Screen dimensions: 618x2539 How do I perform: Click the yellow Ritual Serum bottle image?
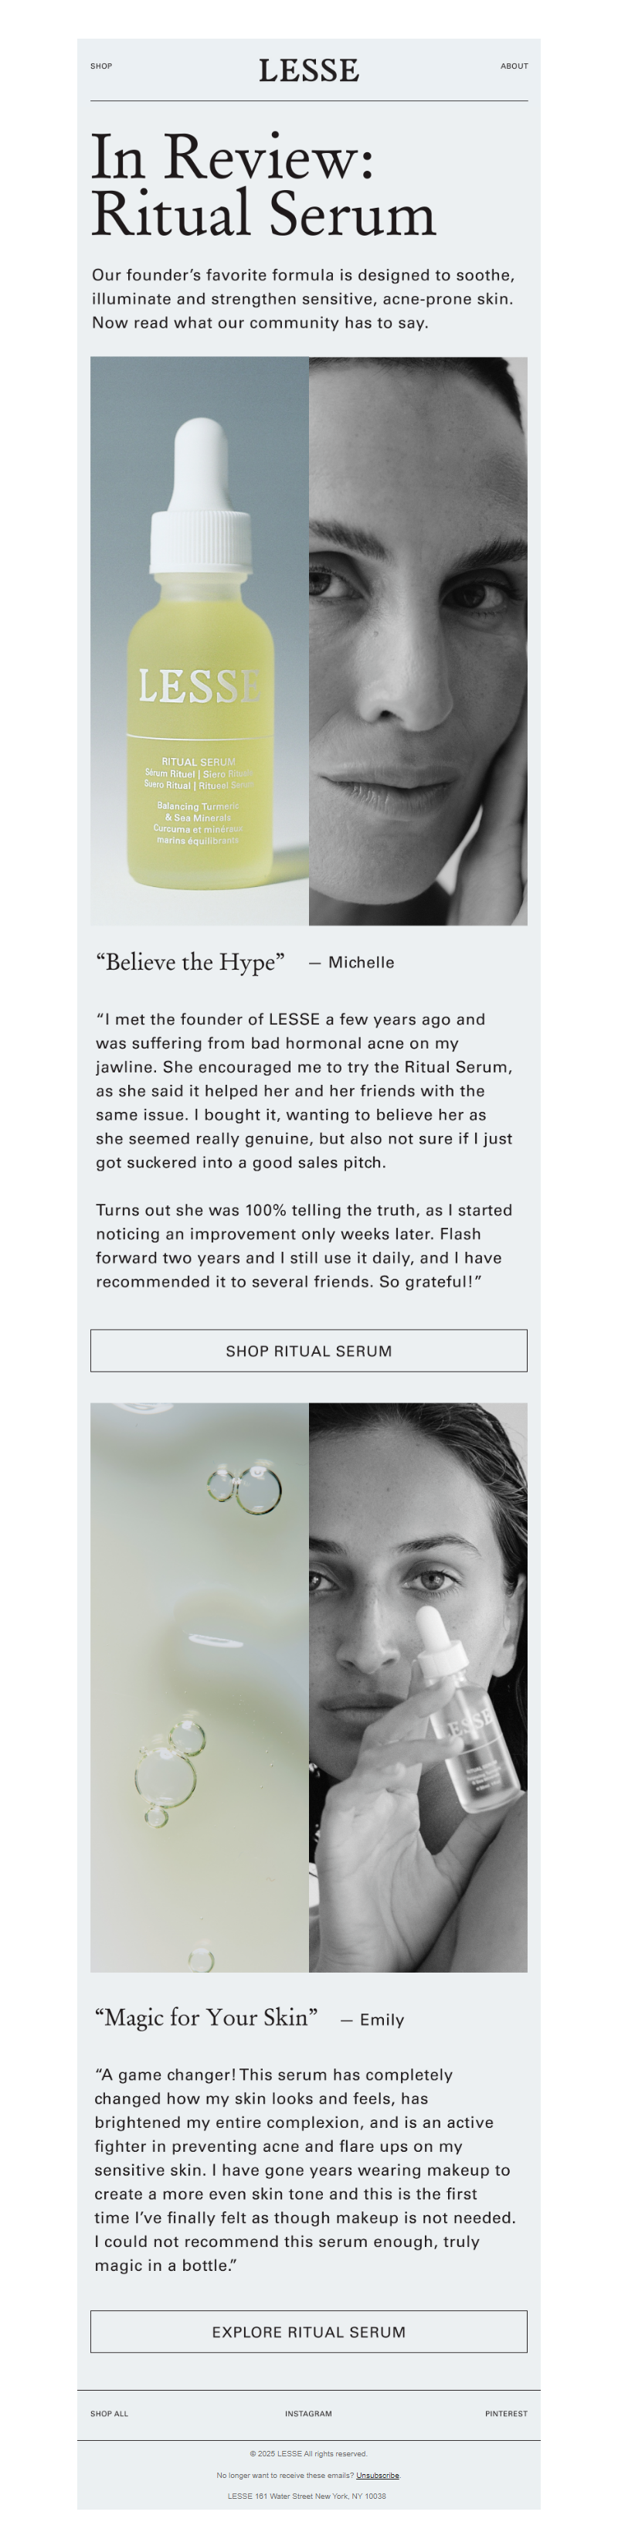click(200, 641)
